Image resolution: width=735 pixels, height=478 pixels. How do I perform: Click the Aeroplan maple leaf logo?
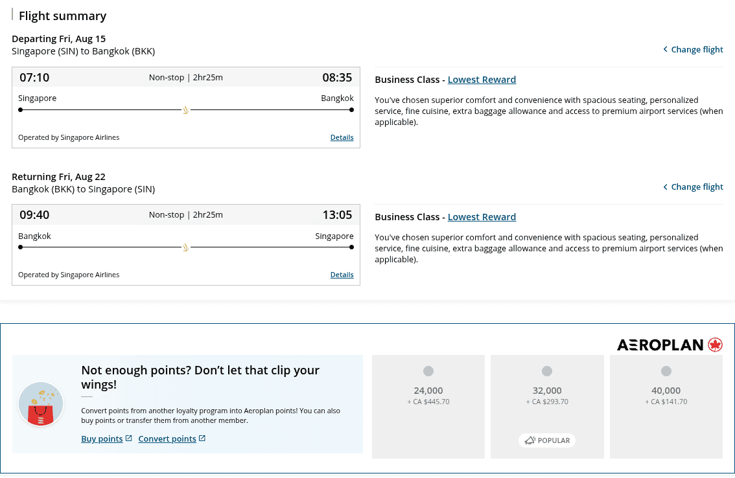click(715, 345)
